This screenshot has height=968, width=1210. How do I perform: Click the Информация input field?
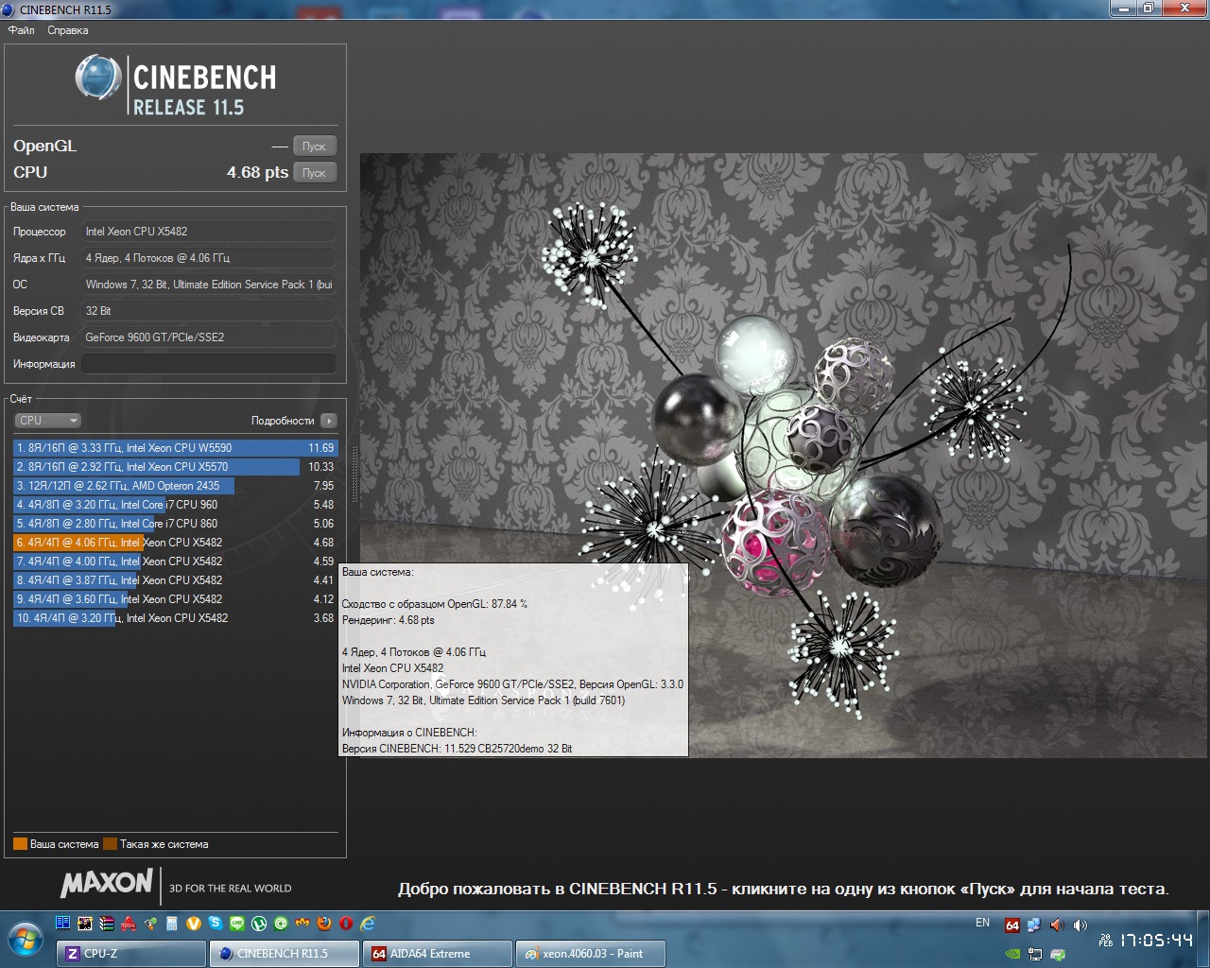[208, 364]
